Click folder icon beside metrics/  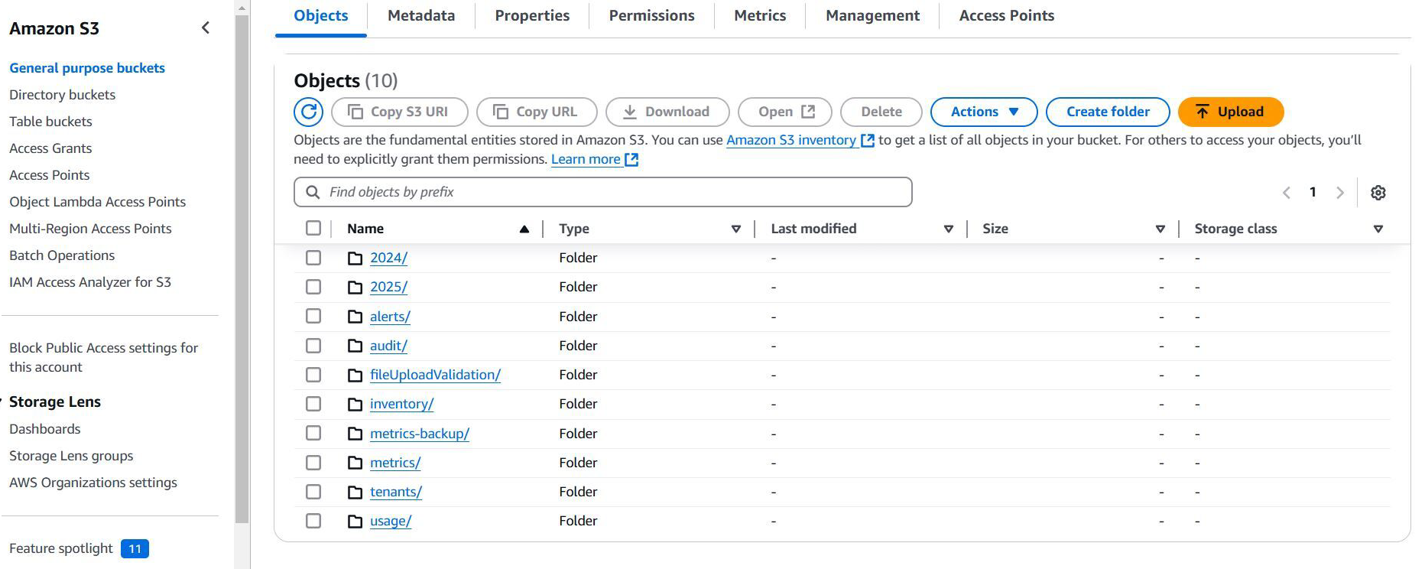click(x=355, y=463)
